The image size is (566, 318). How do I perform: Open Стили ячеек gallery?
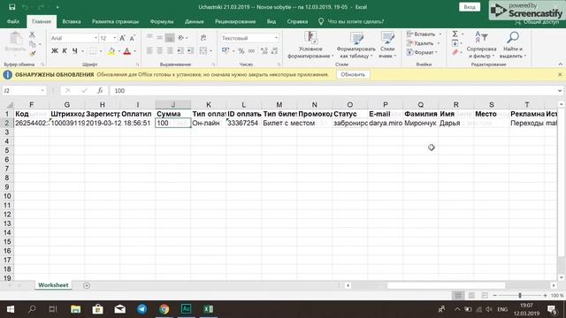(x=387, y=45)
